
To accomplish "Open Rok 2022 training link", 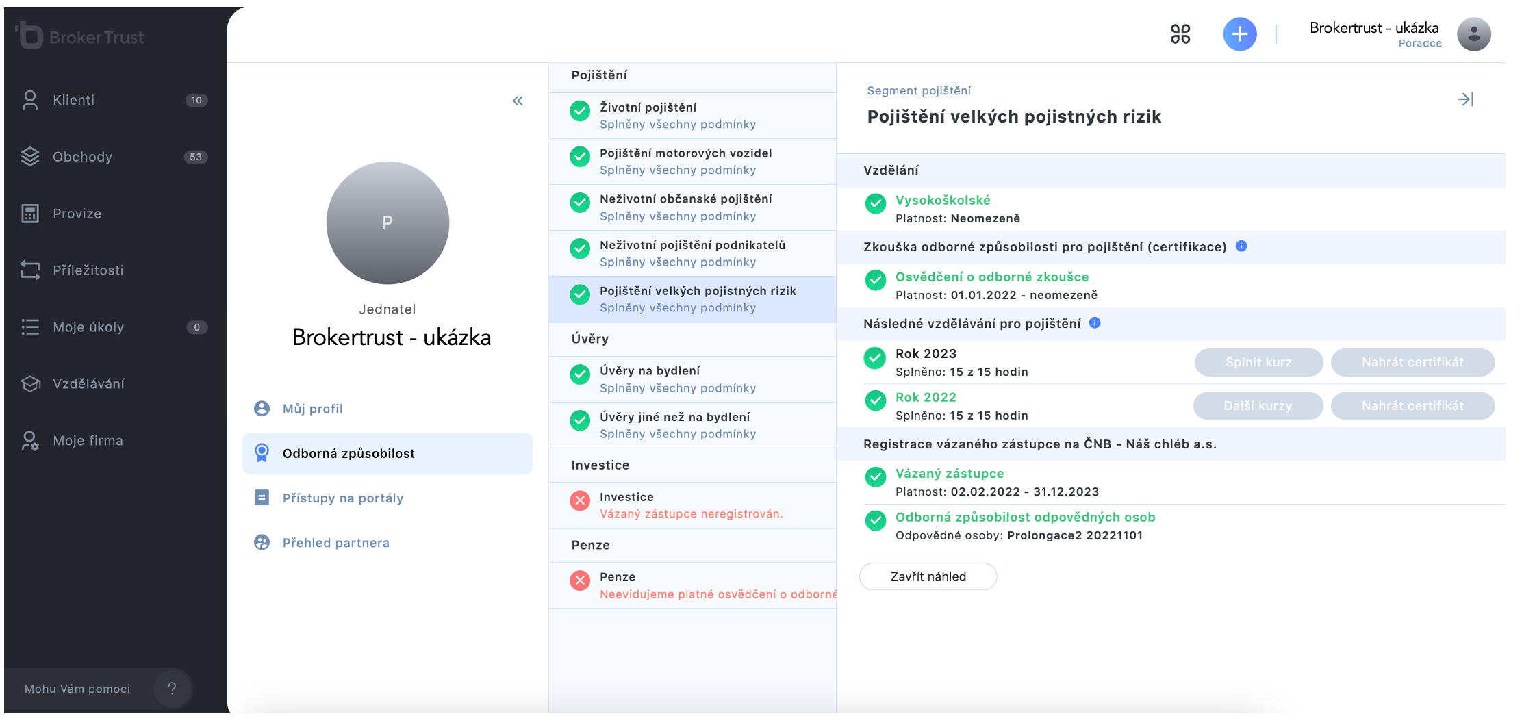I will (x=926, y=398).
